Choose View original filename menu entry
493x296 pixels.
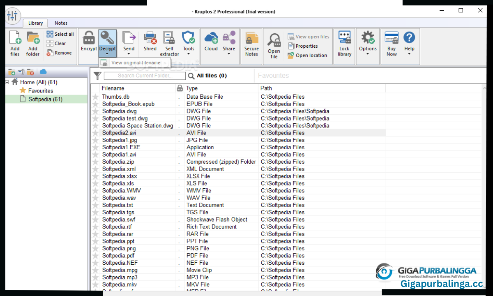click(136, 63)
